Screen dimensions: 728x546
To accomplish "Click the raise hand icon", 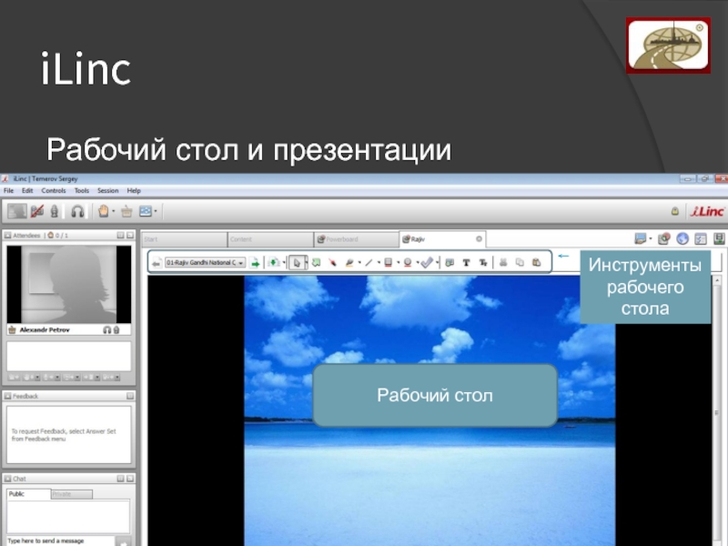I will tap(103, 211).
